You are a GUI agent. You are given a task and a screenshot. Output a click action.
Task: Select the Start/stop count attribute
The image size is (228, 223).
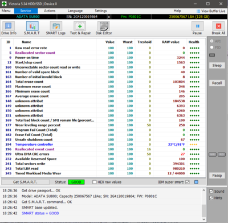point(103,62)
